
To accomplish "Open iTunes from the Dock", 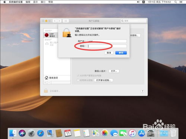I will coord(132,133).
